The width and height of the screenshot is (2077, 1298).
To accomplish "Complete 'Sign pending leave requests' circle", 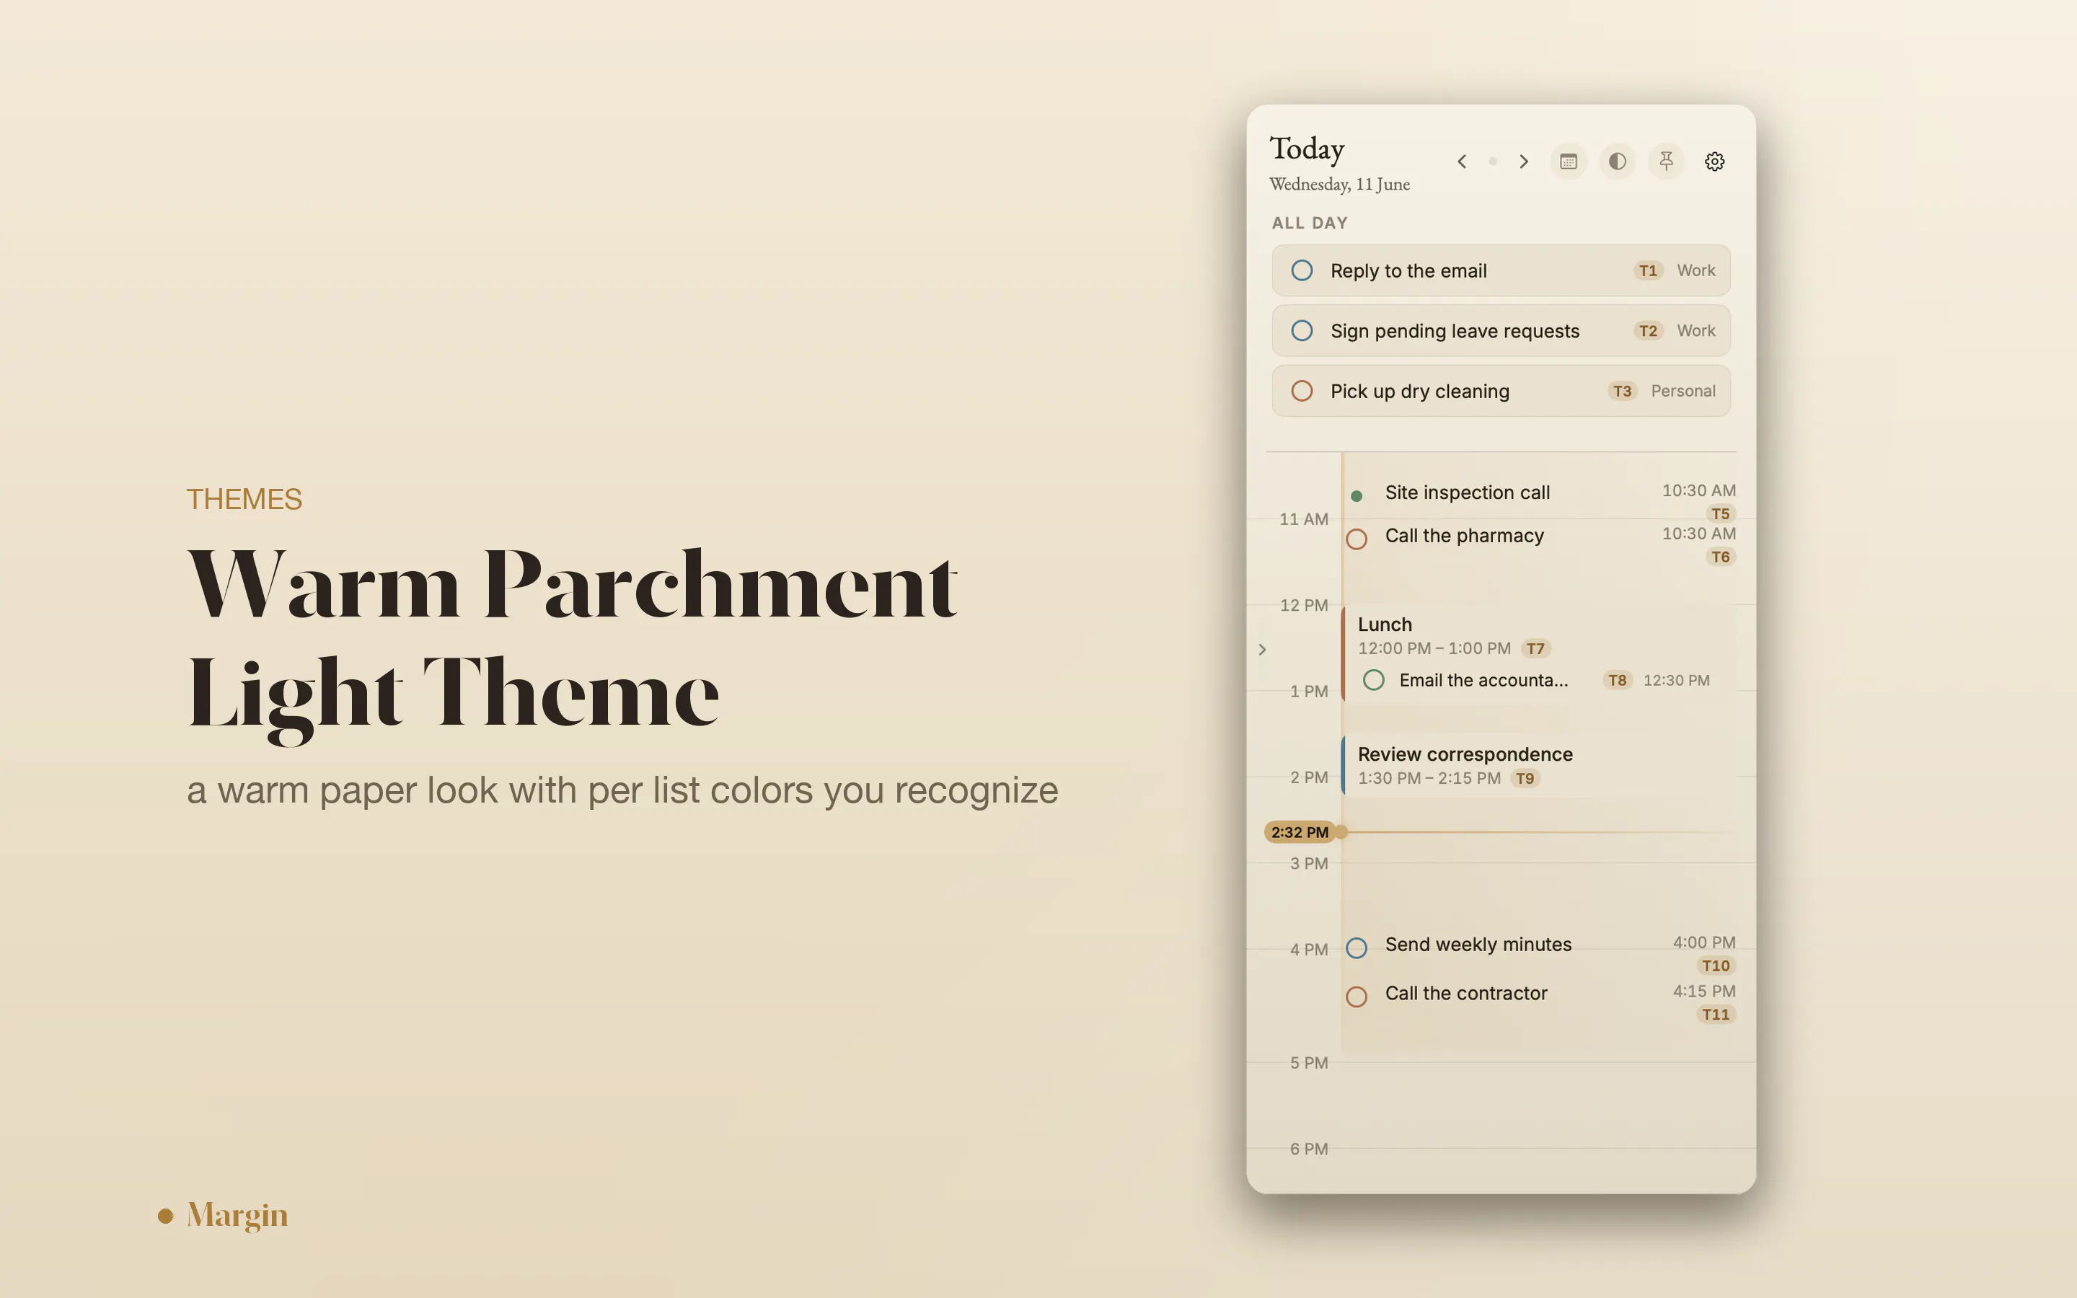I will tap(1302, 330).
